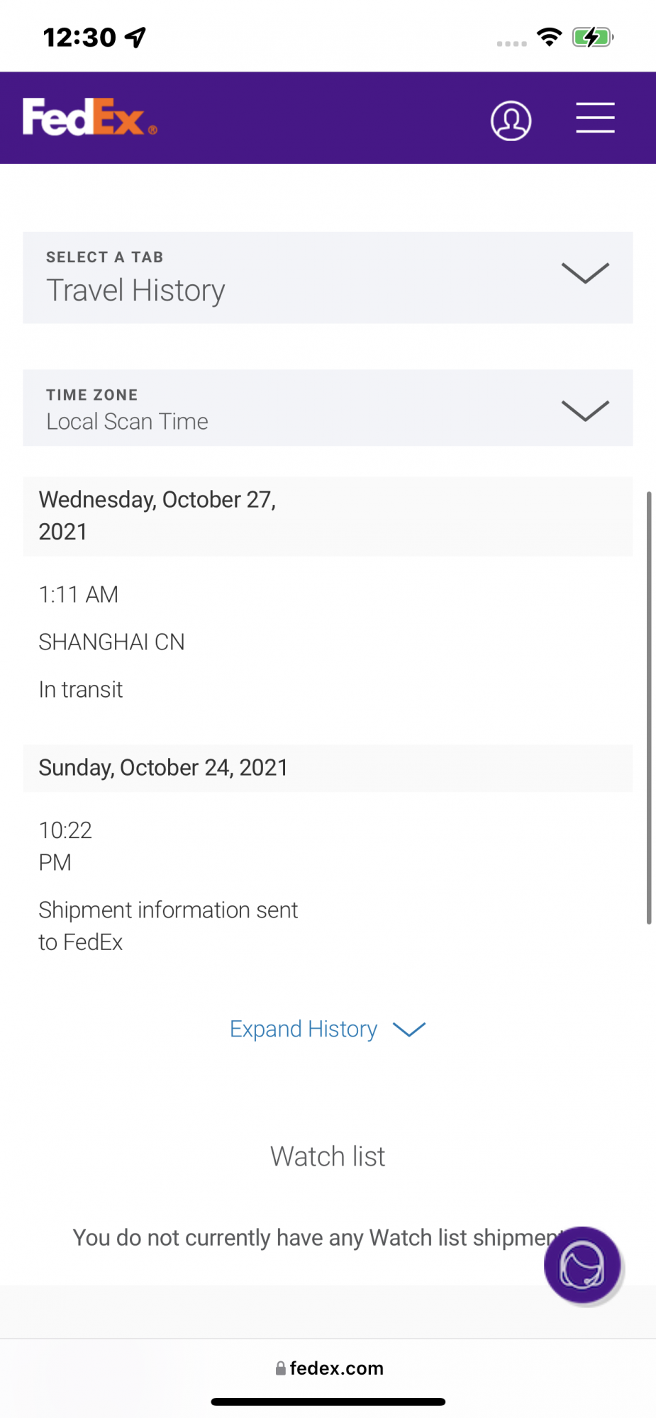Open the user account profile icon
Image resolution: width=656 pixels, height=1418 pixels.
point(511,121)
